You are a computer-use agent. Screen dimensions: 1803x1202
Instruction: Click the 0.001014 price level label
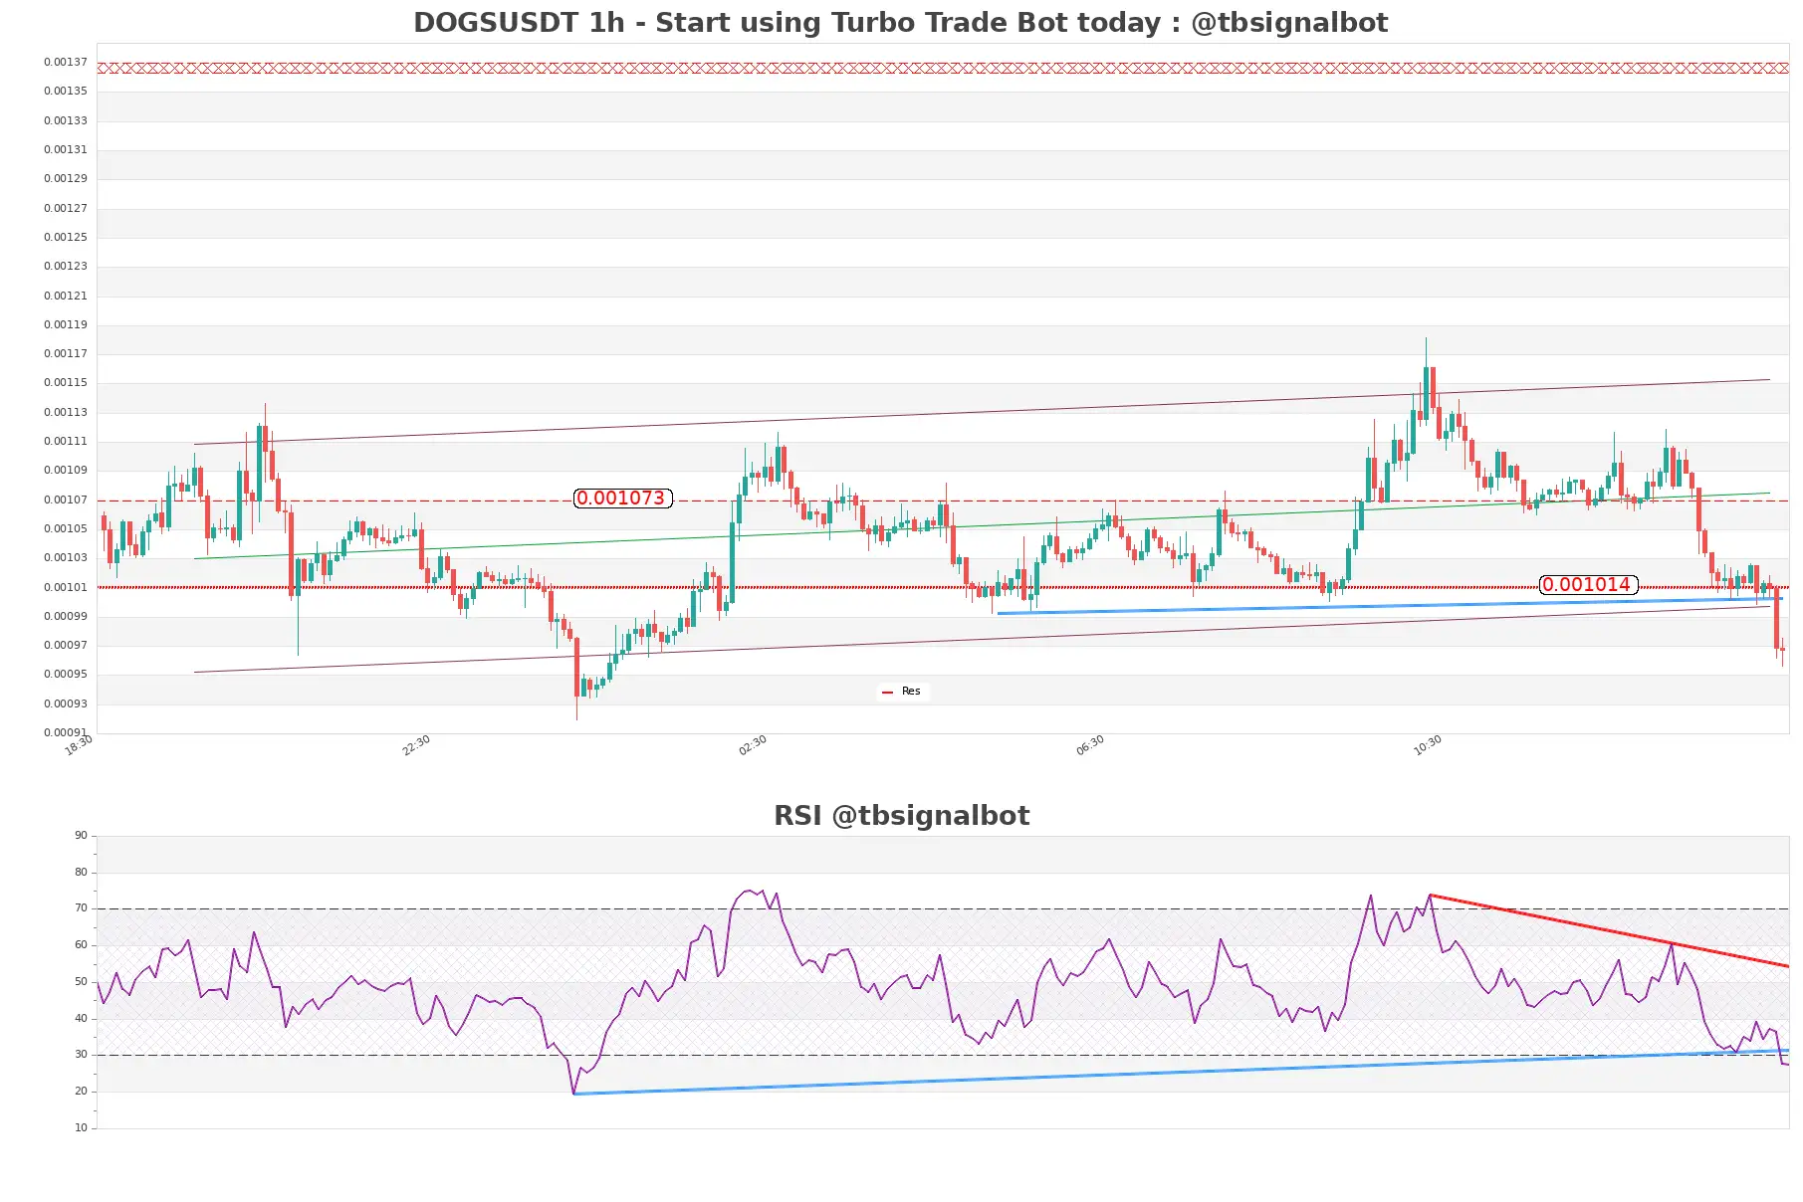[x=1588, y=585]
